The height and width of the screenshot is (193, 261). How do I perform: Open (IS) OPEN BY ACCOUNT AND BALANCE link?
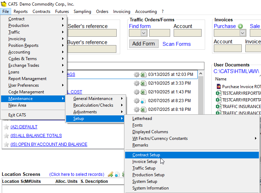tap(49, 144)
